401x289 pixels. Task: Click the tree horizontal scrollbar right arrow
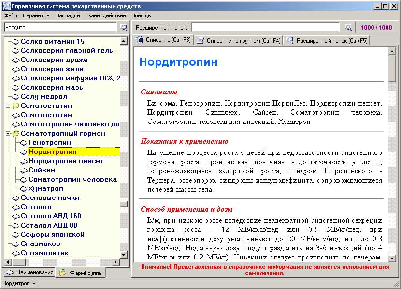coord(115,262)
